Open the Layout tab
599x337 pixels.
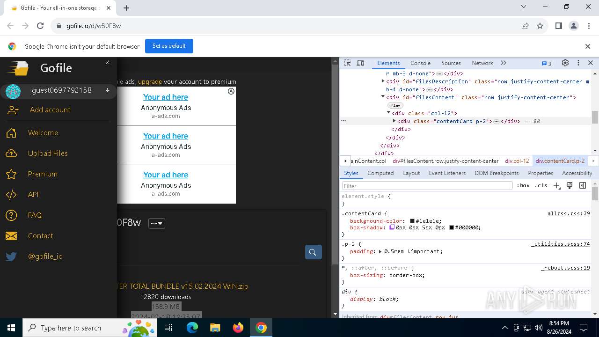tap(411, 173)
